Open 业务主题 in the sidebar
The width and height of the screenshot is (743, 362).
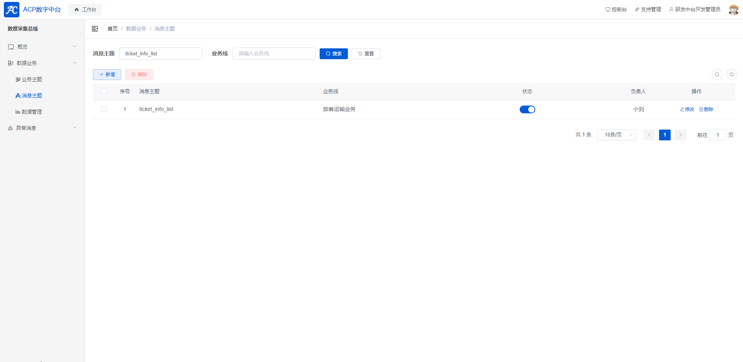tap(32, 79)
